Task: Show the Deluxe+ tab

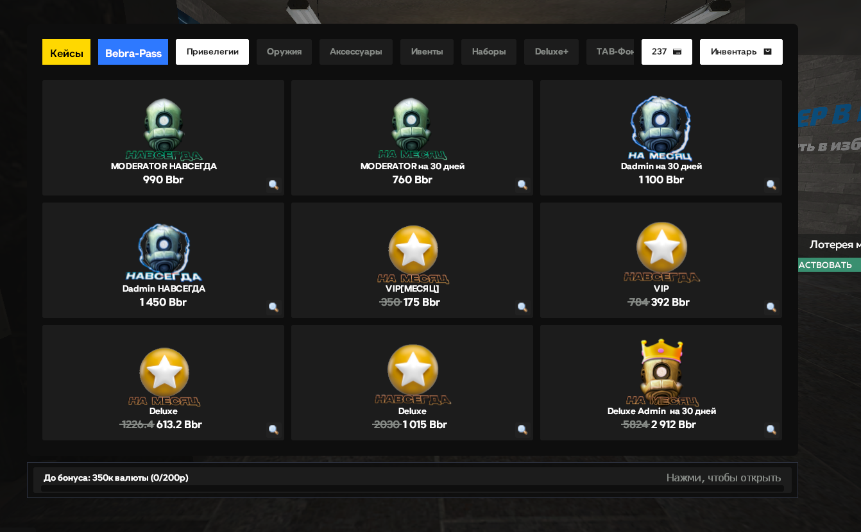Action: point(551,52)
